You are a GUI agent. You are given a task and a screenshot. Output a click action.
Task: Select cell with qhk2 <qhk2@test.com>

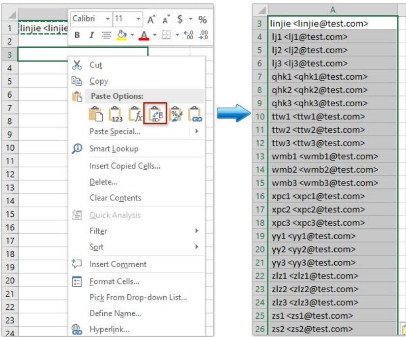click(333, 90)
